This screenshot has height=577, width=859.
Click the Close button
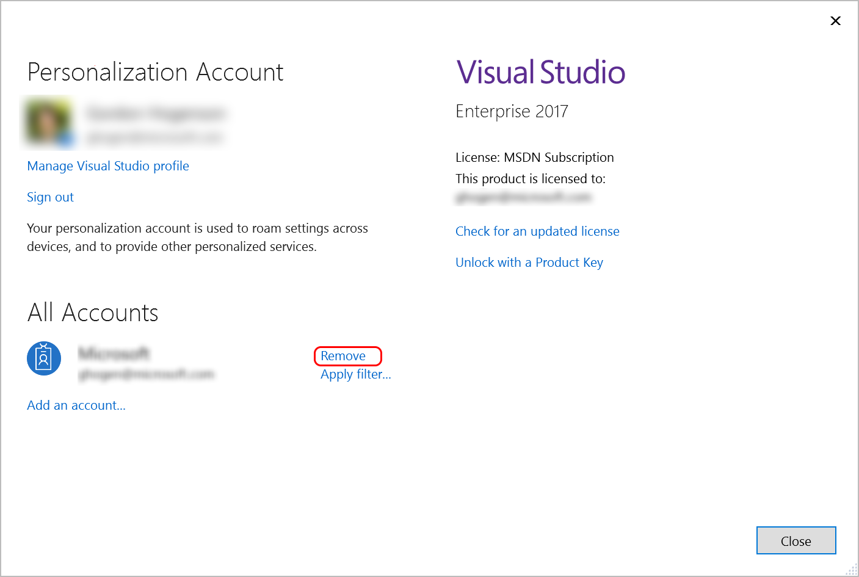pyautogui.click(x=796, y=540)
